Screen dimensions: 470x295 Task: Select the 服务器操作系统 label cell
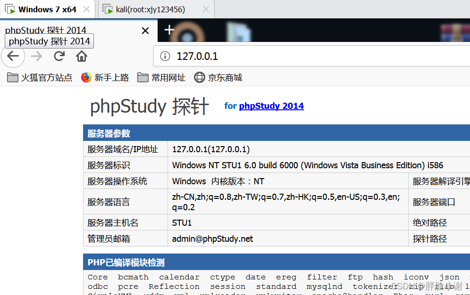126,181
